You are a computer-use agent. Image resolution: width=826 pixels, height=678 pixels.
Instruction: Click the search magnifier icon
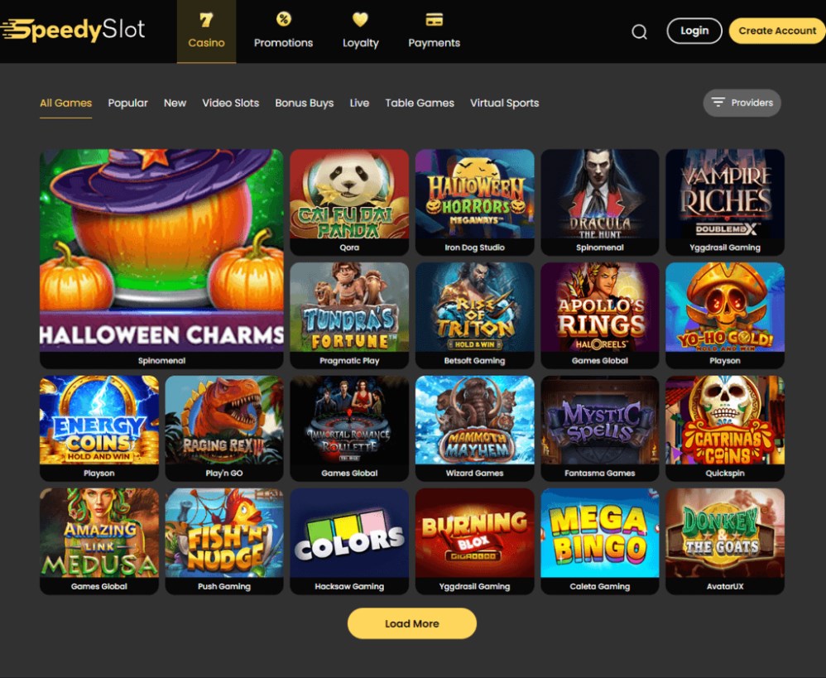coord(639,31)
